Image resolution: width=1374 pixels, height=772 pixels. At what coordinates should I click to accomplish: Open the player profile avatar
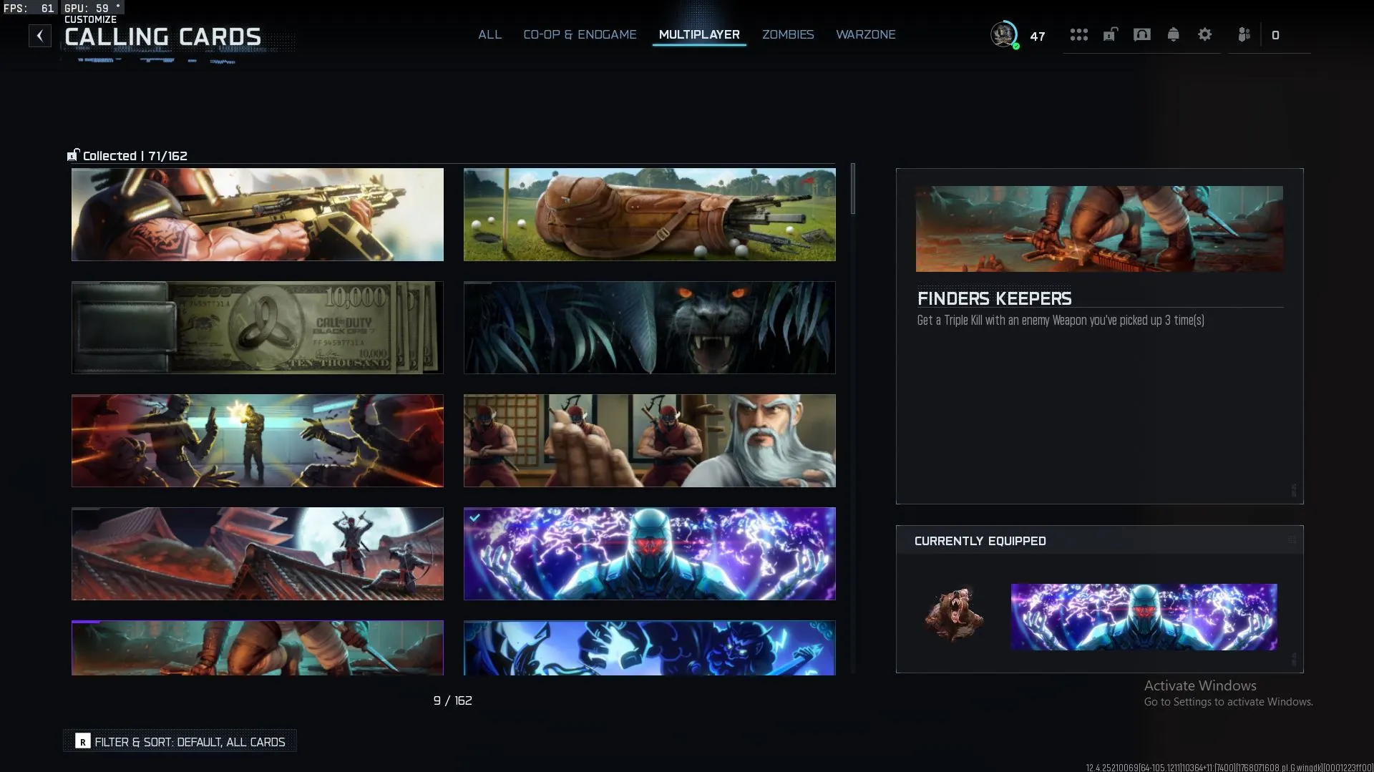(x=1004, y=34)
